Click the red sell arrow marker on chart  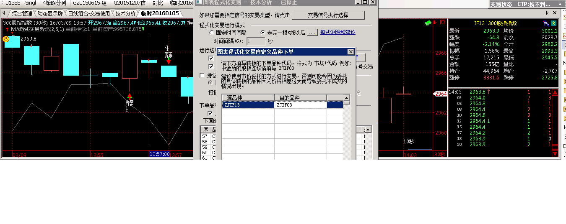[169, 62]
